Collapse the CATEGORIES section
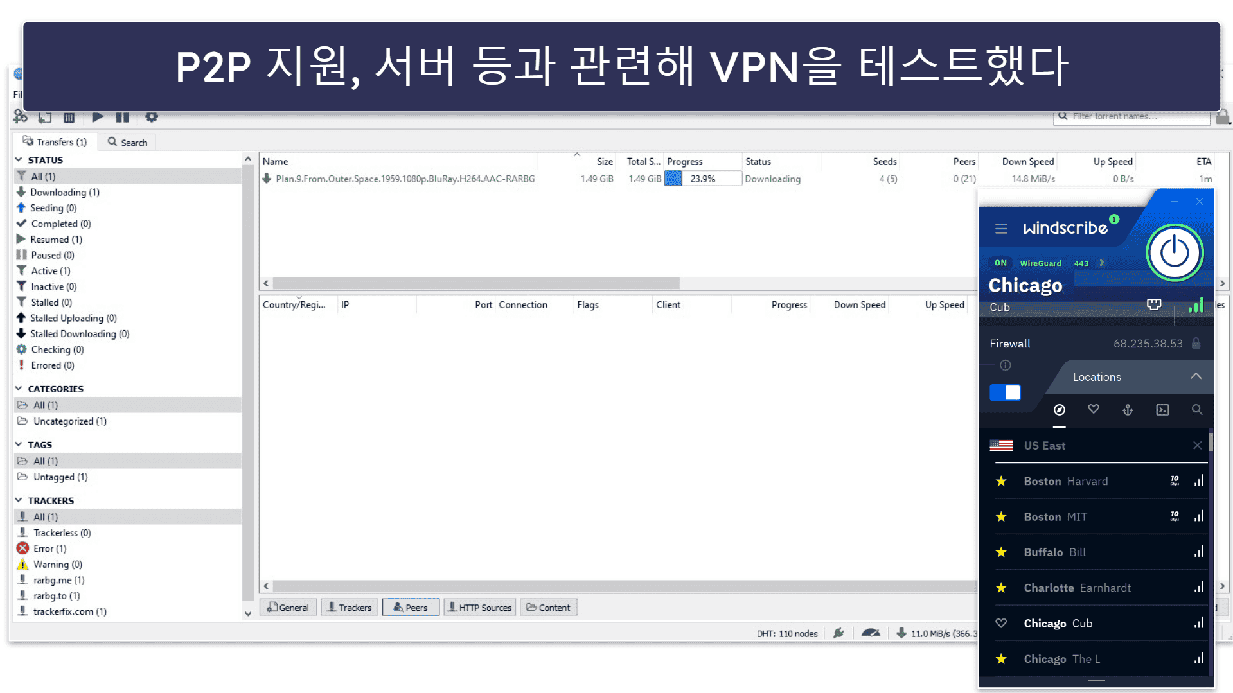This screenshot has width=1233, height=693. pyautogui.click(x=19, y=389)
